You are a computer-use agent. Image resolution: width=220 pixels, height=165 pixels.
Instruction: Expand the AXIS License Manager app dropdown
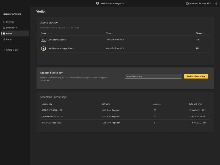[x=123, y=4]
